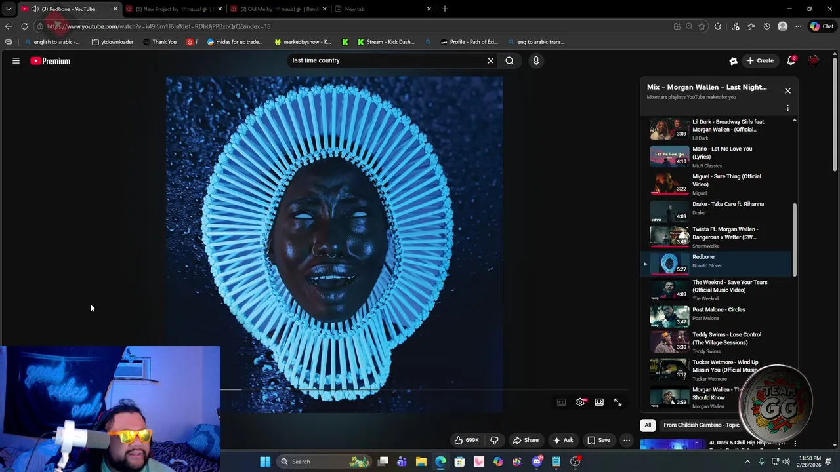Open YouTube notifications bell
This screenshot has width=840, height=472.
pos(791,60)
